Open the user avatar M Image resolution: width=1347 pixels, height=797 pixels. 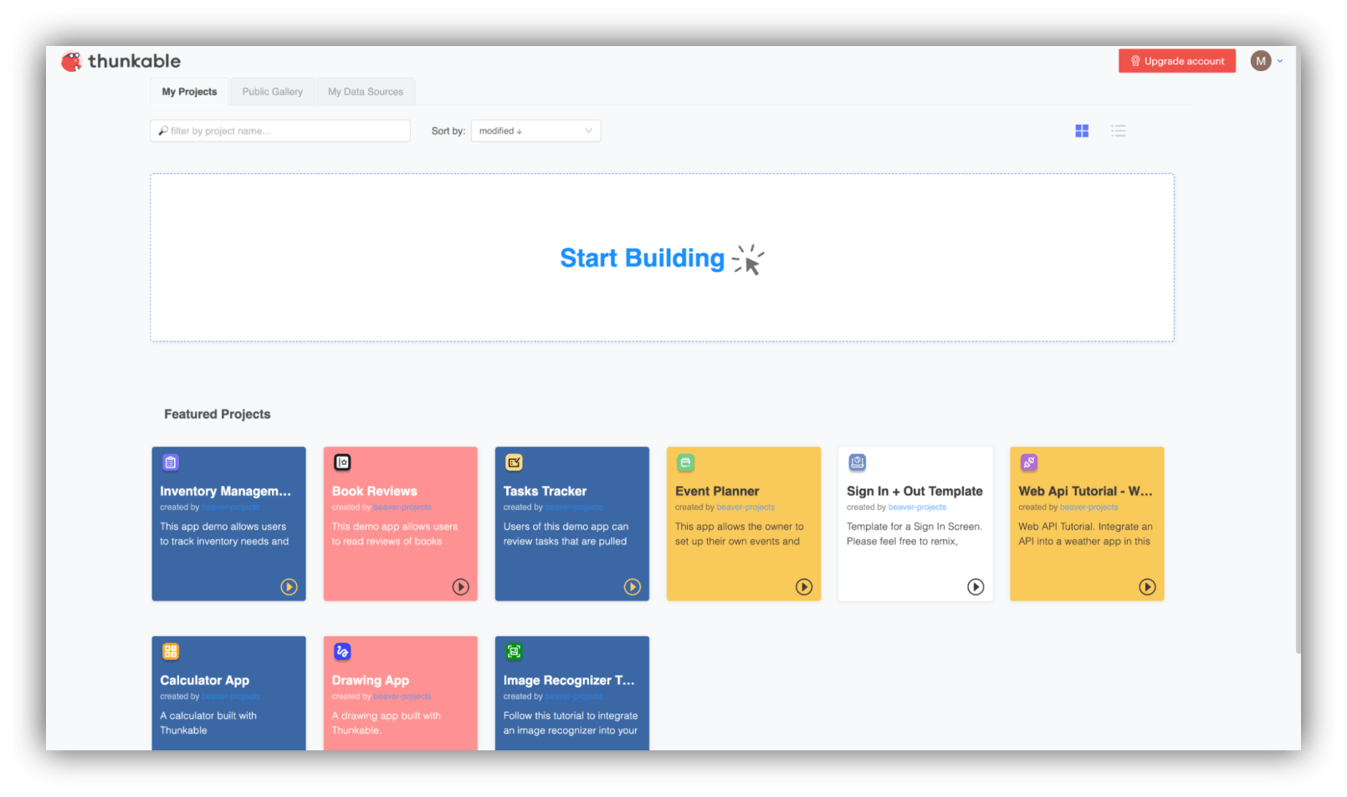click(x=1261, y=61)
